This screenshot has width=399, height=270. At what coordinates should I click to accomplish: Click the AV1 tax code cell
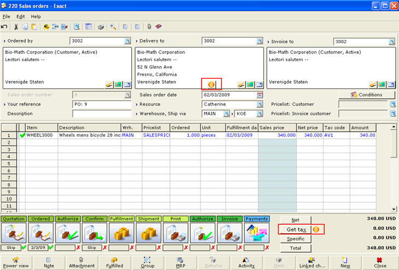pyautogui.click(x=336, y=135)
